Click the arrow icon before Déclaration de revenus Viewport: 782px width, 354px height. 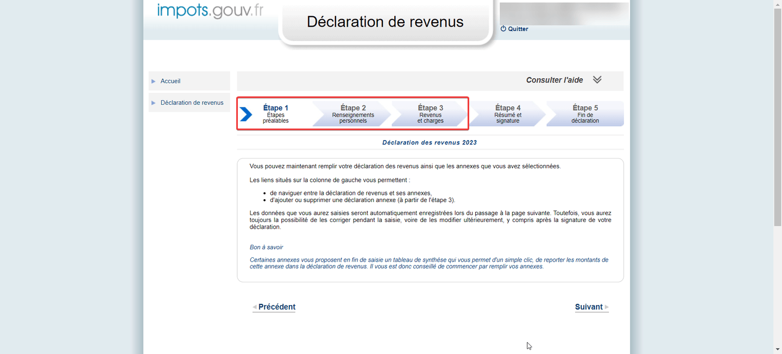(x=154, y=102)
